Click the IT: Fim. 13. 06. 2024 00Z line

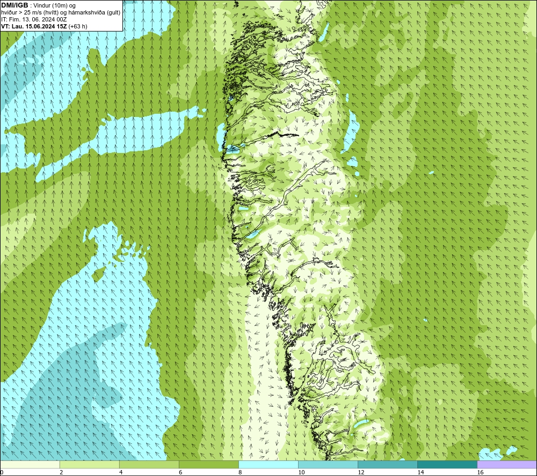34,19
